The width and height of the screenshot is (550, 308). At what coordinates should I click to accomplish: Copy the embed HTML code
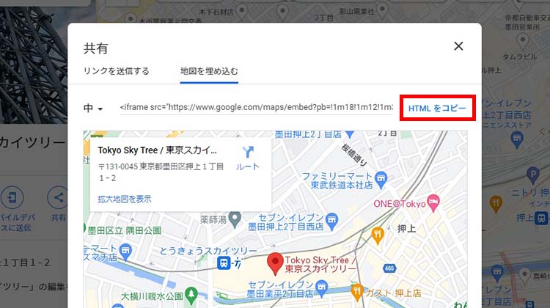(x=437, y=108)
